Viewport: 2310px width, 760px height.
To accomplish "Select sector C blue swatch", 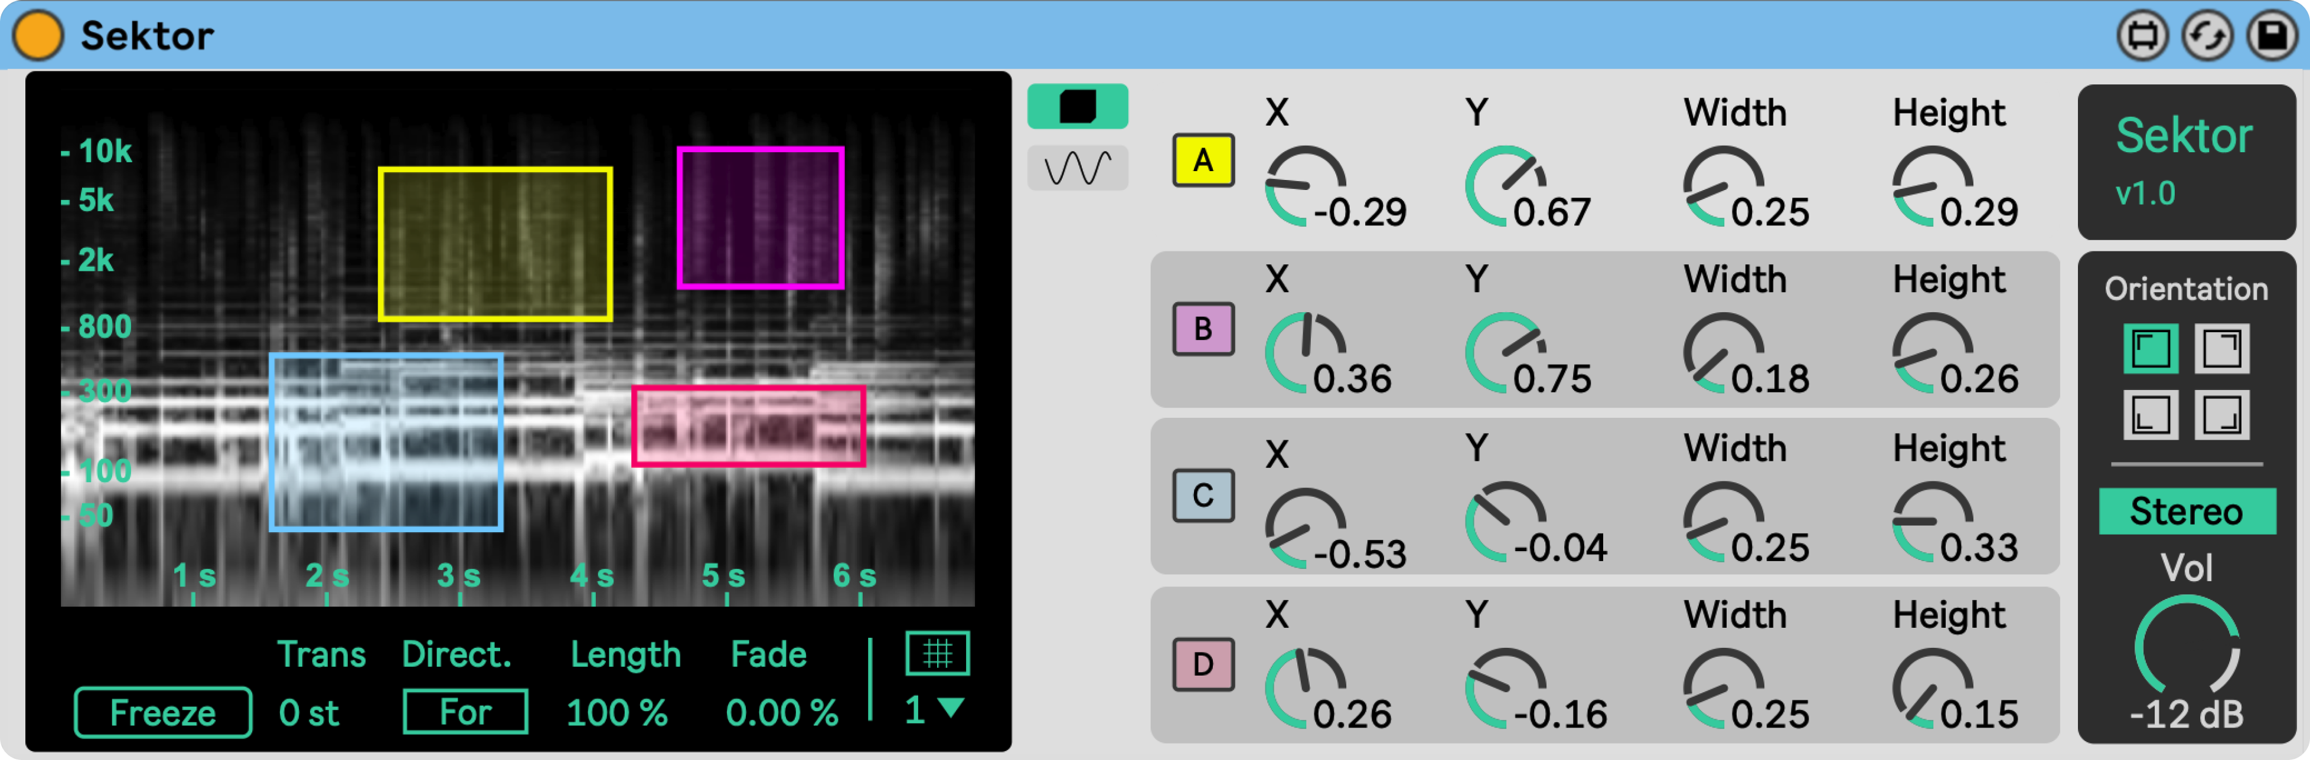I will pyautogui.click(x=1202, y=496).
